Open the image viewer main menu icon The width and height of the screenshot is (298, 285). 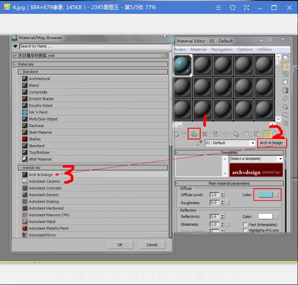coord(219,8)
